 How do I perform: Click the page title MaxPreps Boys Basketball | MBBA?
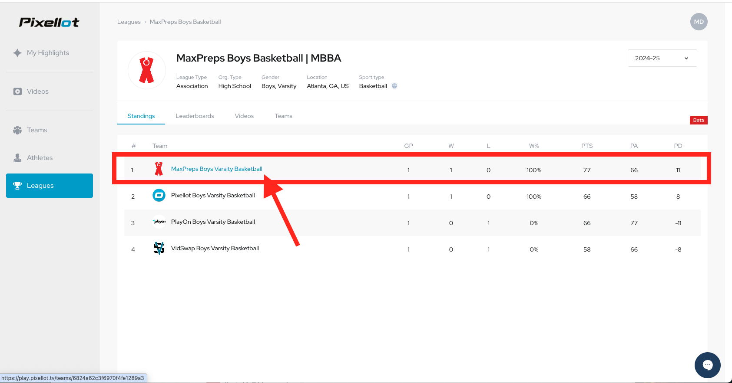coord(258,58)
